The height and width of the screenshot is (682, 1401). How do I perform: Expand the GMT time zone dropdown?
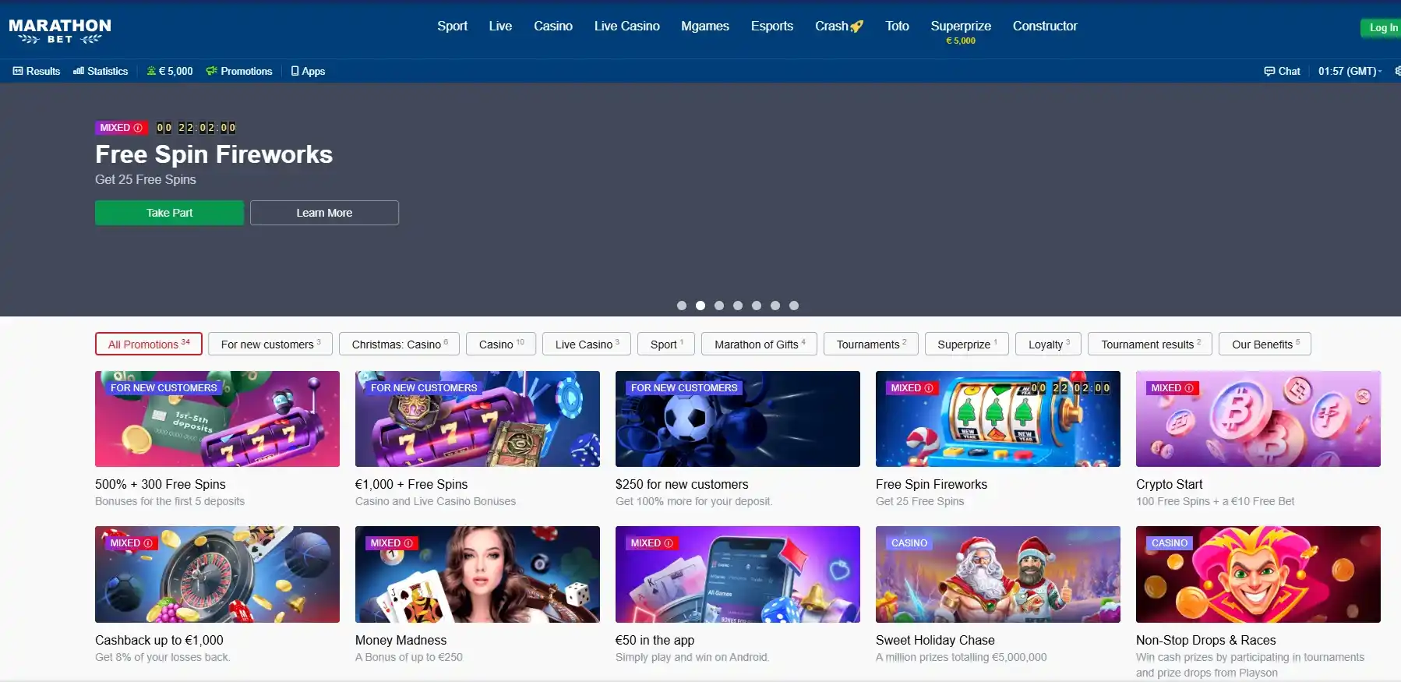(1350, 71)
